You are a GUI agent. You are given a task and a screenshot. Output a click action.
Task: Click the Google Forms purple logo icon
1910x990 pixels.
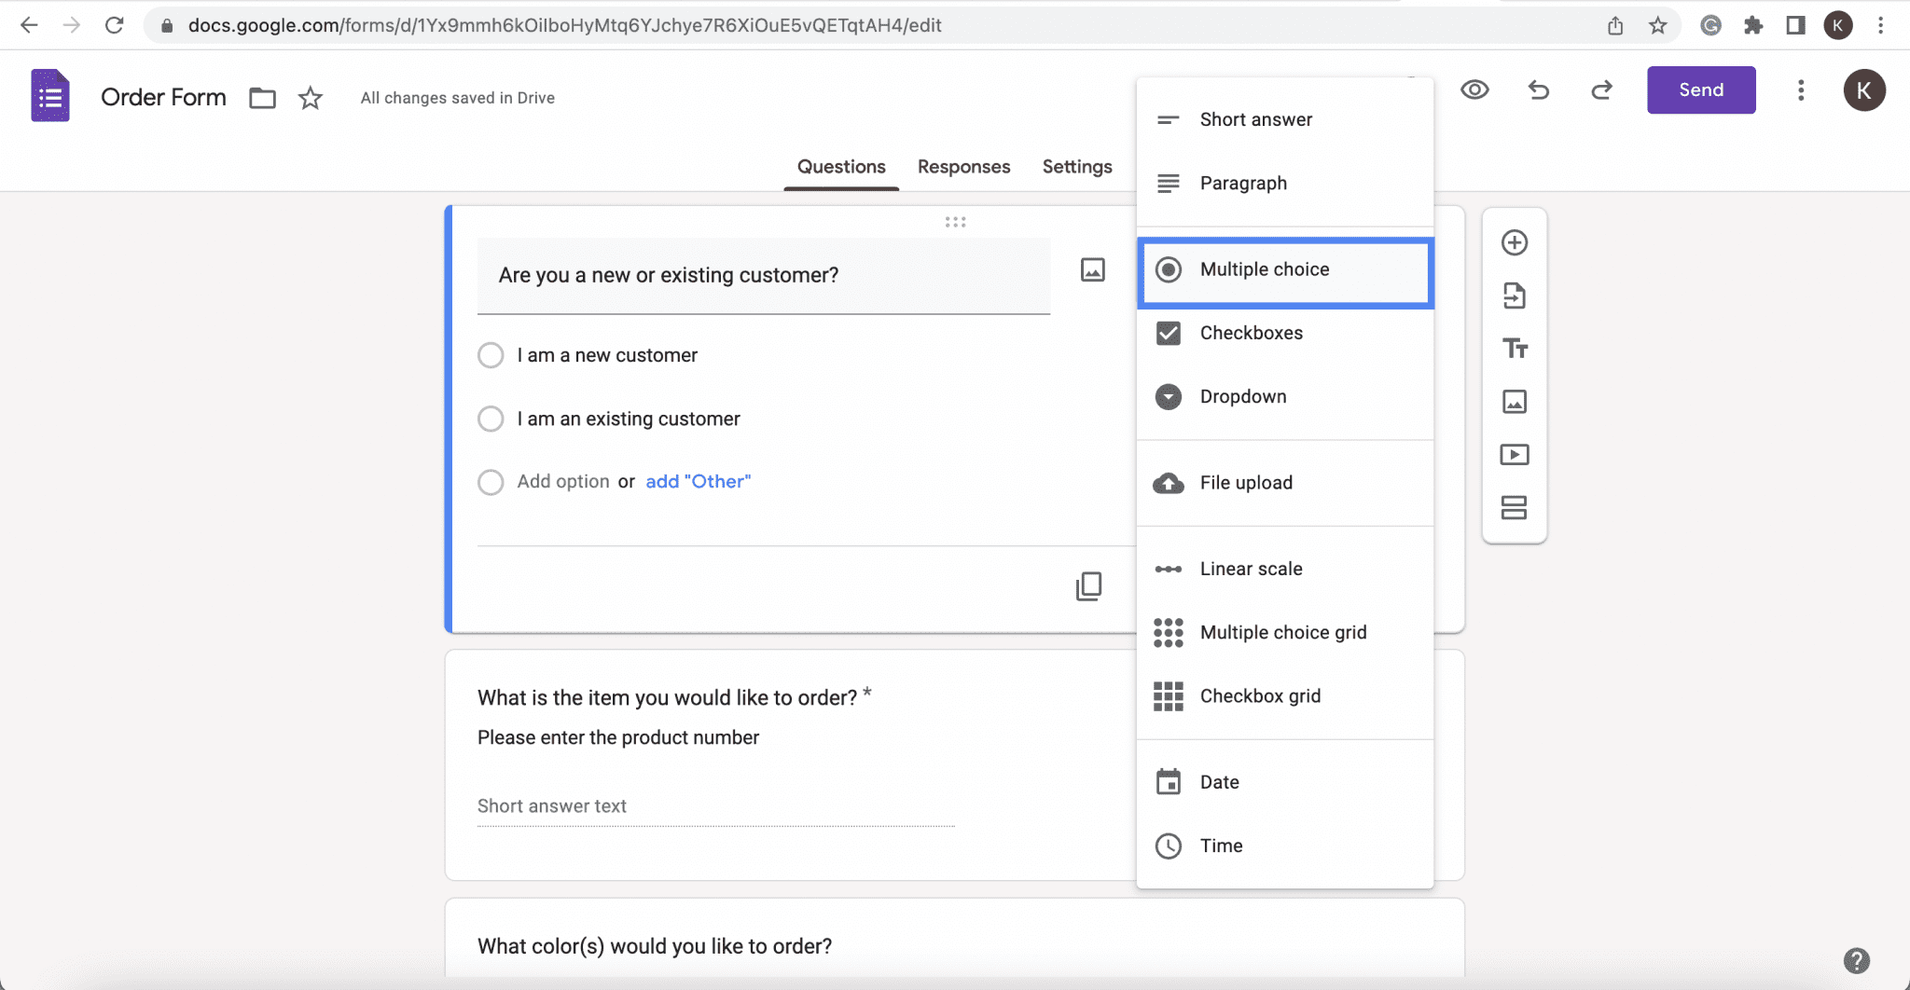50,95
